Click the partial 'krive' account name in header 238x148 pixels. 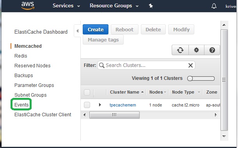231,6
